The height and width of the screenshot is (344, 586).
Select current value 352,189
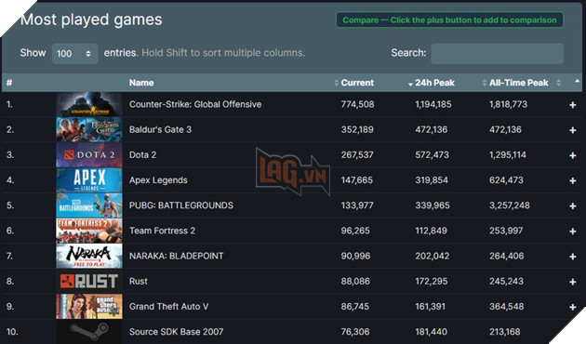click(357, 129)
